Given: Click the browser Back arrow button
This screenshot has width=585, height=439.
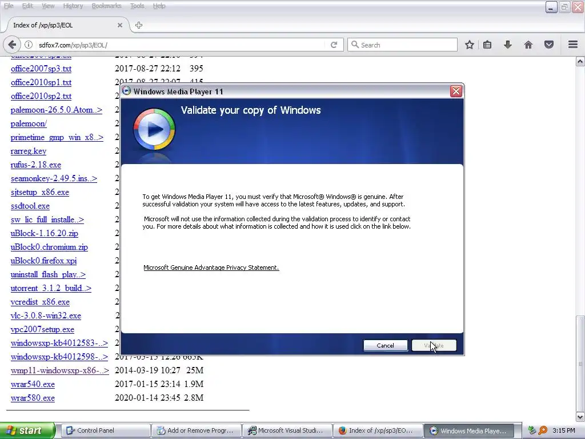Looking at the screenshot, I should (x=12, y=45).
